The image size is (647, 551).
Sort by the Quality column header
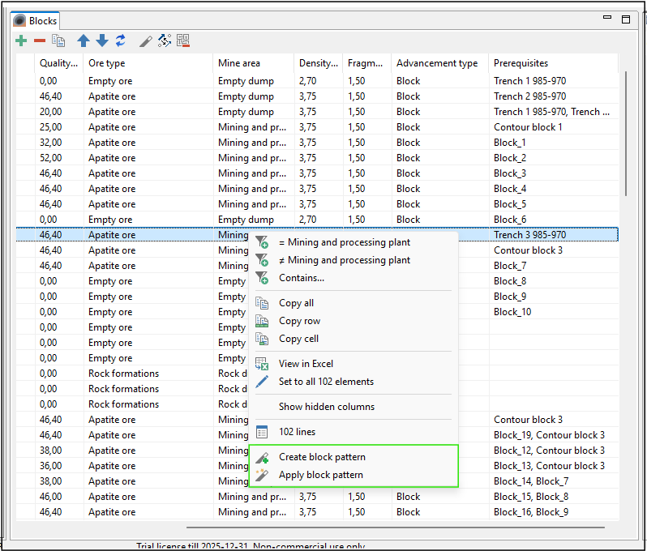click(x=59, y=63)
